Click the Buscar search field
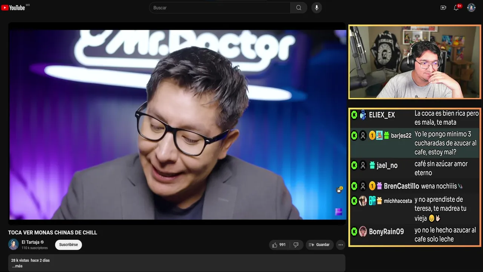Viewport: 483px width, 272px height. coord(220,8)
